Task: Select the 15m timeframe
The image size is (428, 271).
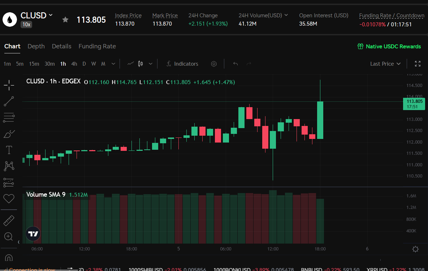Action: pos(34,64)
